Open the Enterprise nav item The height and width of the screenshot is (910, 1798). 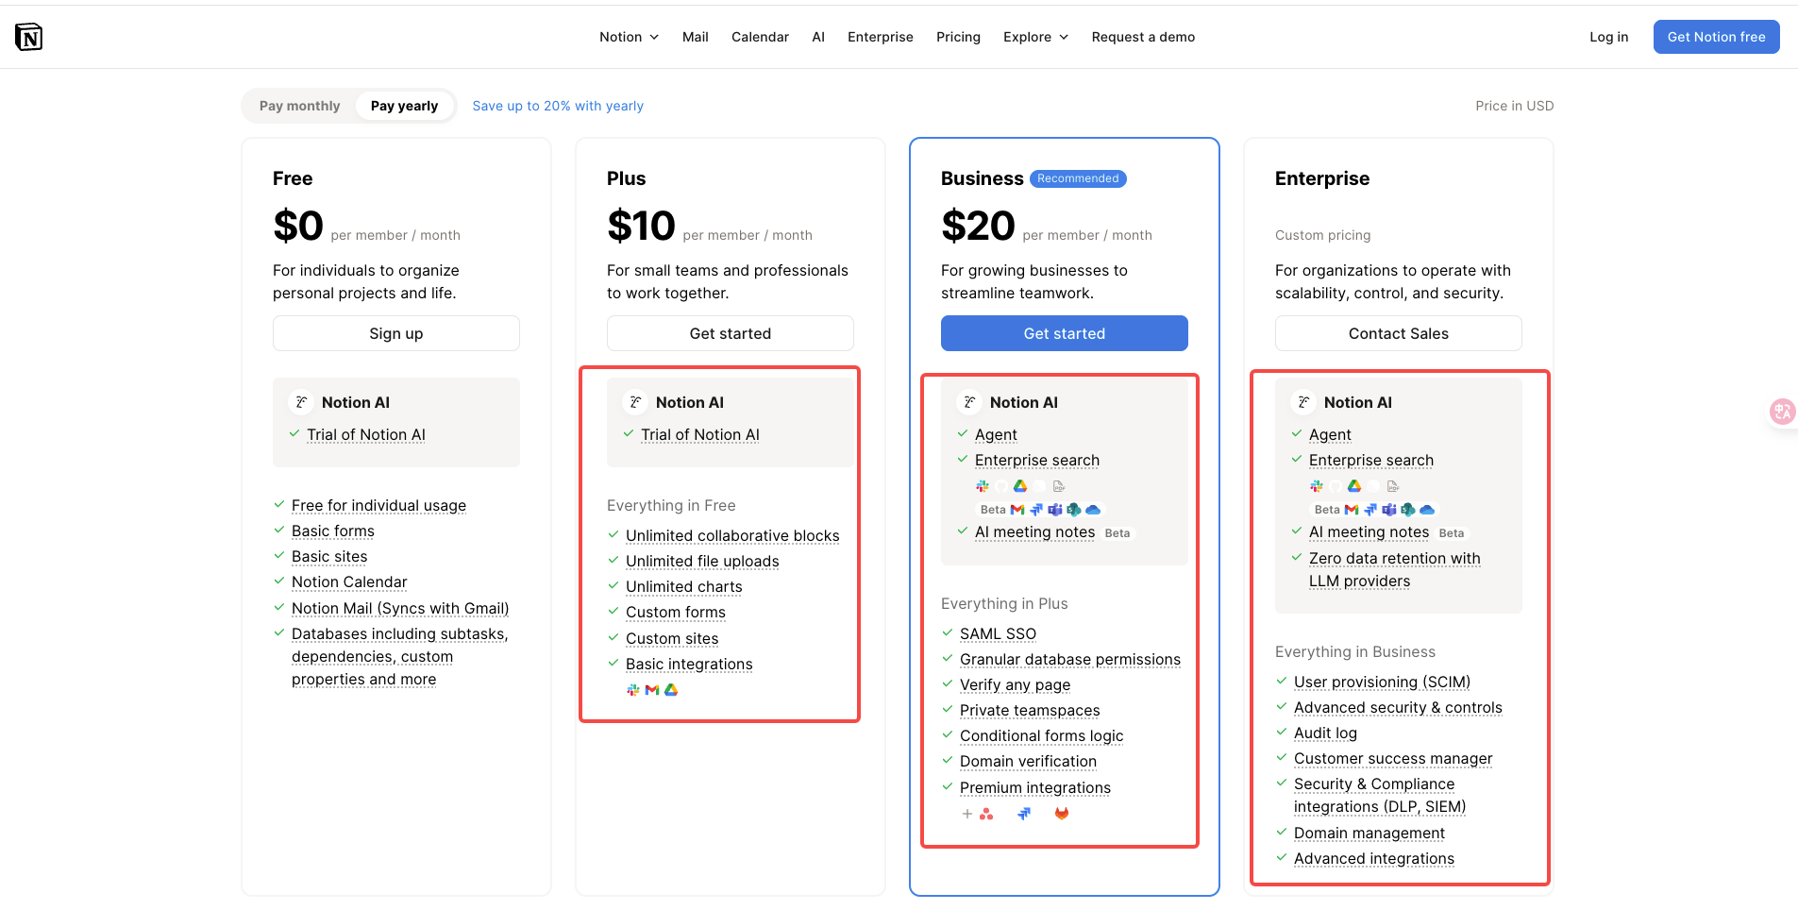[881, 37]
